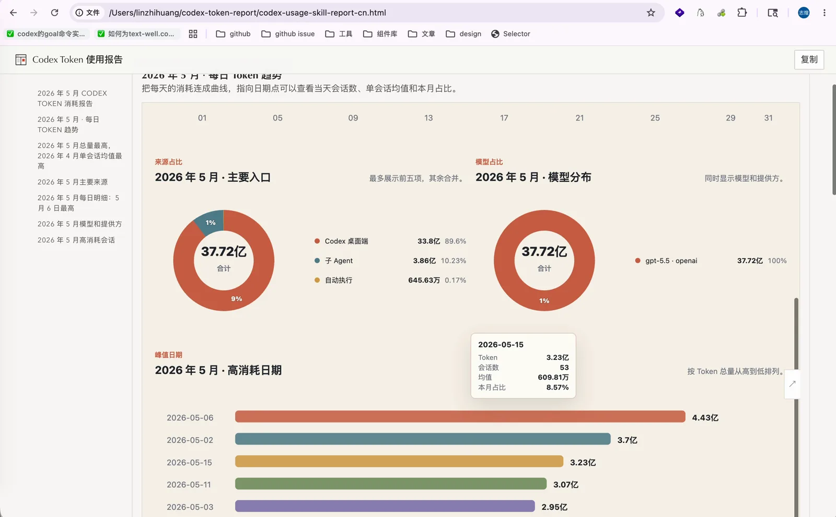
Task: Open the Chrome three-dot menu
Action: click(x=825, y=13)
